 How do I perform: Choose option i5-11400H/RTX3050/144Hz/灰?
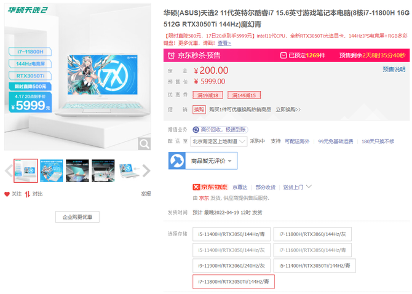coord(231,250)
